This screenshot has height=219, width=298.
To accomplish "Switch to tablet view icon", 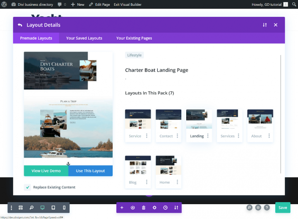I will [53, 207].
